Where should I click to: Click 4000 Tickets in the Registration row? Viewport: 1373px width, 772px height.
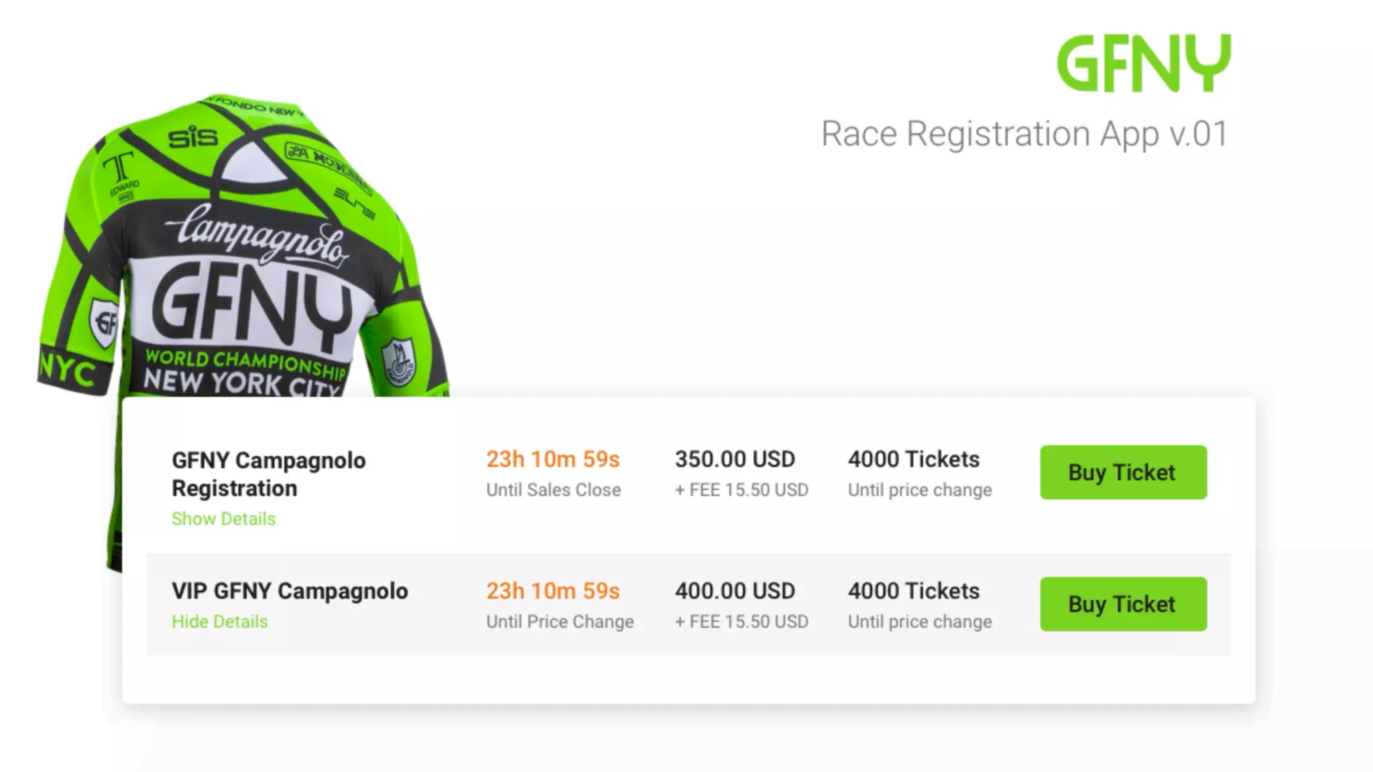click(913, 460)
